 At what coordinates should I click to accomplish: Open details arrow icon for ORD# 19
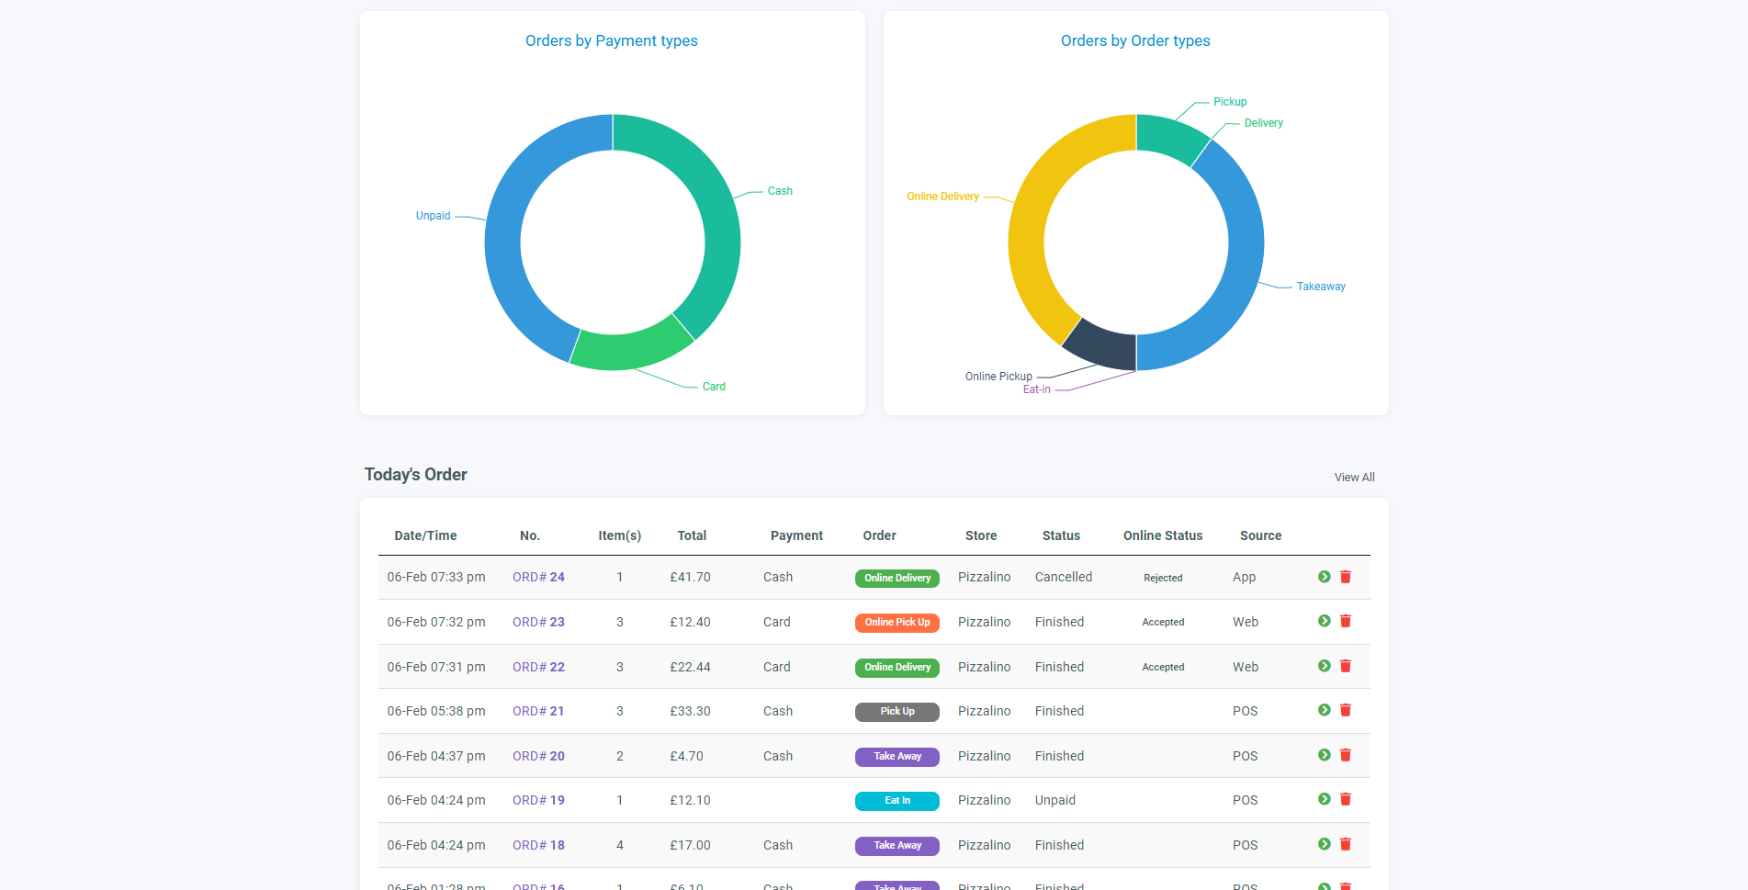click(1324, 799)
